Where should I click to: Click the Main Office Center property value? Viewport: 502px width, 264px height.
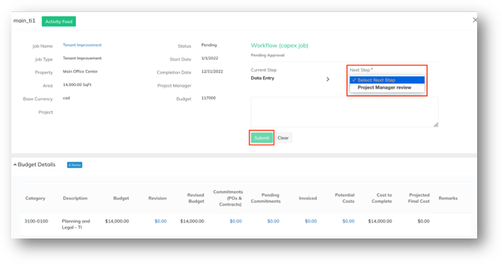pyautogui.click(x=80, y=72)
